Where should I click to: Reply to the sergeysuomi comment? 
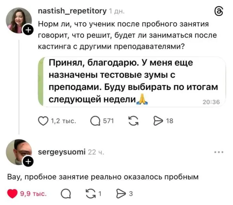pos(66,193)
